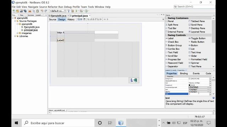The height and width of the screenshot is (127, 227).
Task: Open the Refactor menu
Action: click(52, 7)
